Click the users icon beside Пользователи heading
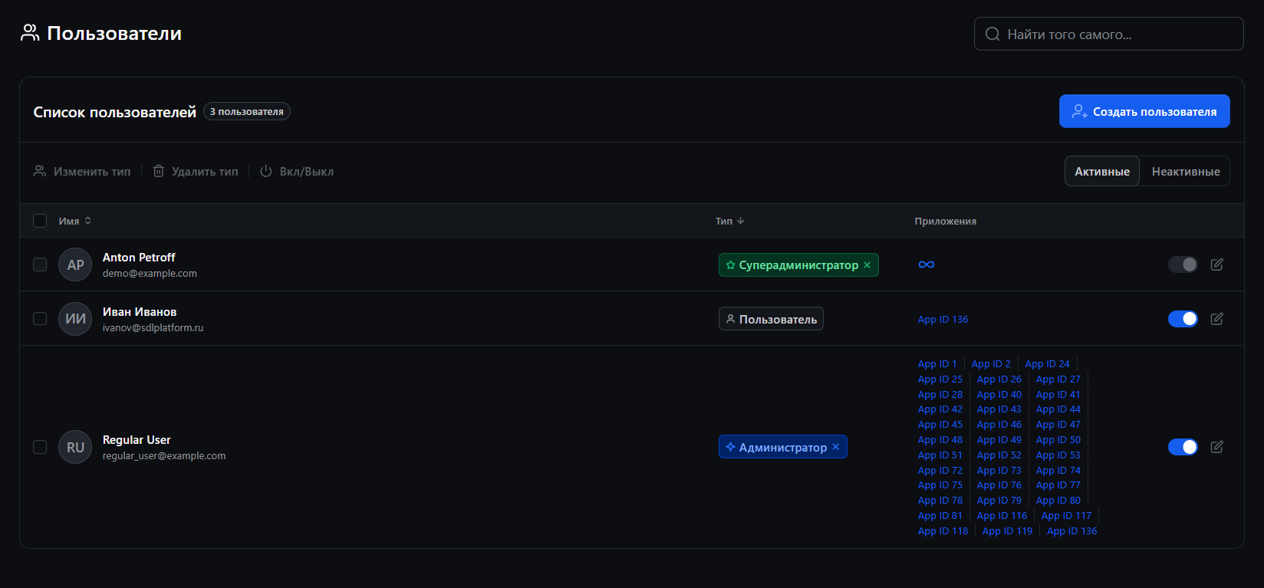 [x=30, y=32]
